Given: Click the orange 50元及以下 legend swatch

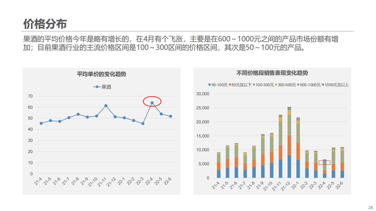Looking at the screenshot, I should (x=230, y=85).
